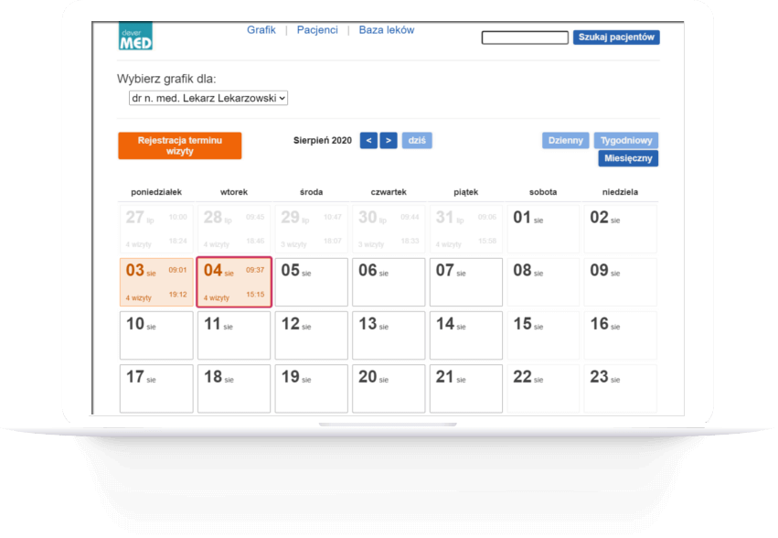
Task: Switch to Miesięczny view
Action: 628,158
